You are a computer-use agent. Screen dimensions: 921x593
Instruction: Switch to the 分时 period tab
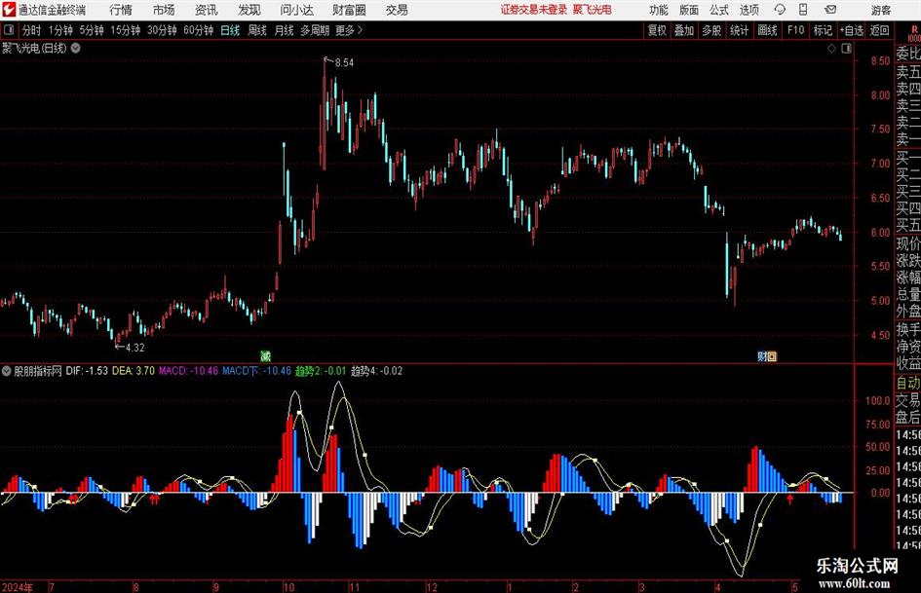click(32, 30)
